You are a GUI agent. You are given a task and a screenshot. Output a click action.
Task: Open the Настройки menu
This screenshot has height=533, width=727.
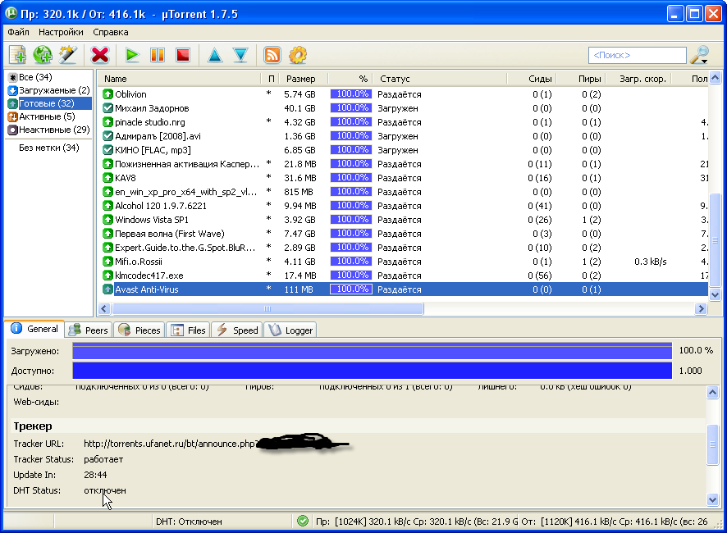coord(61,32)
